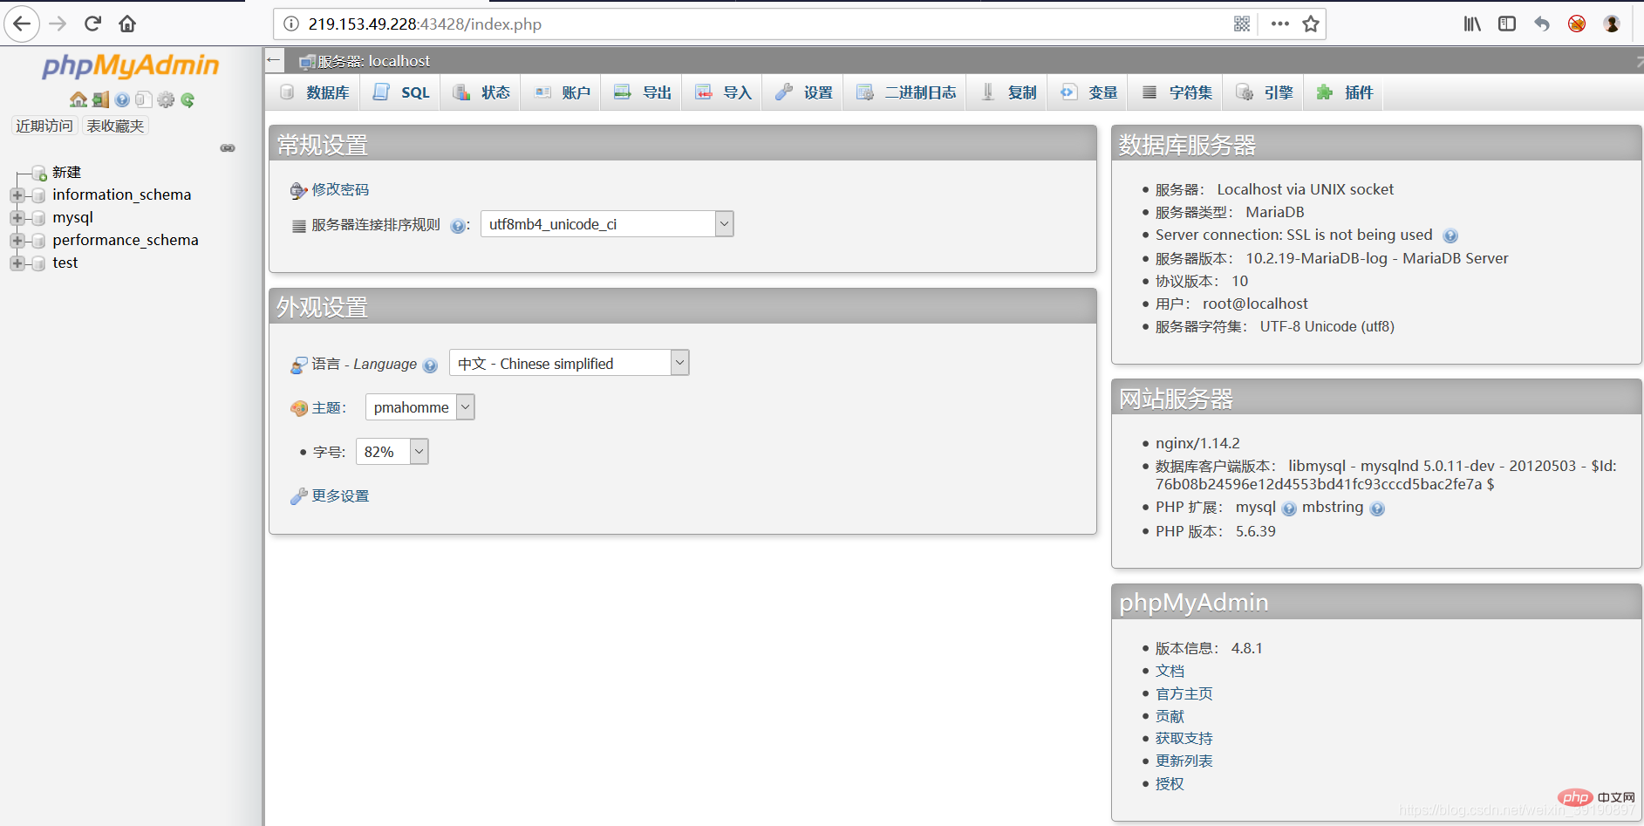The height and width of the screenshot is (826, 1644).
Task: Click the phpMyAdmin home house icon
Action: (x=78, y=99)
